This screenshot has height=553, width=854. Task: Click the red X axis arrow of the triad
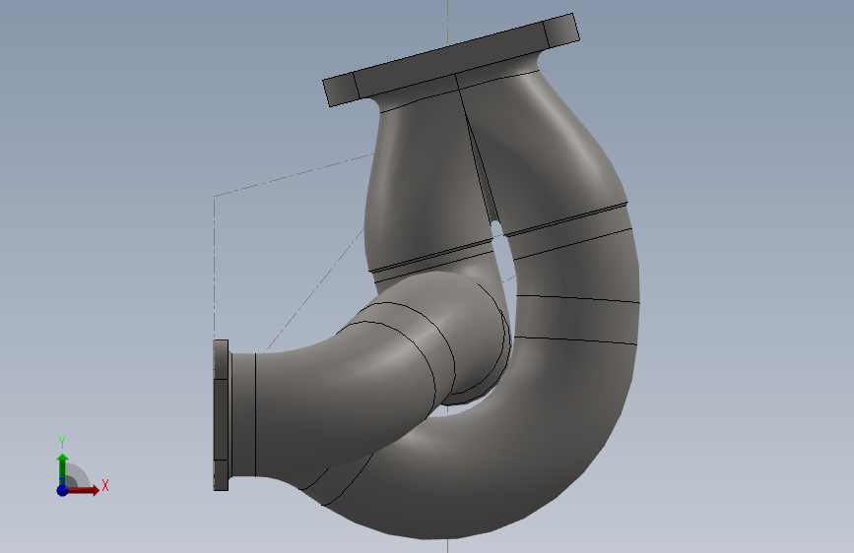(83, 490)
